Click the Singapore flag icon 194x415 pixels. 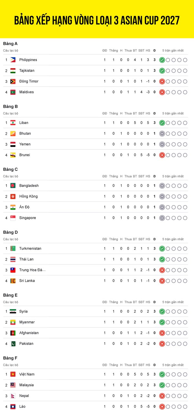tap(13, 218)
